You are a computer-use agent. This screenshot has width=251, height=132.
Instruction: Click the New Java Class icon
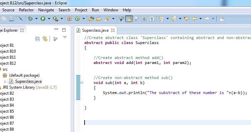[x=78, y=19]
